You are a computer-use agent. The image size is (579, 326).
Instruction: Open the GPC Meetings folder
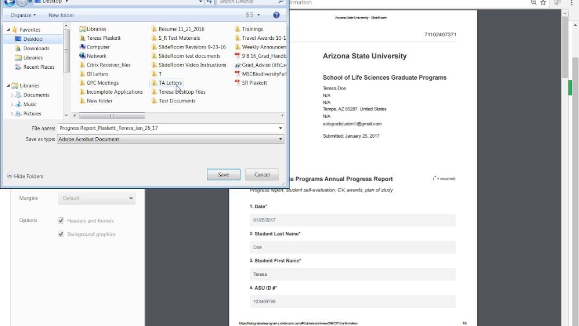99,83
